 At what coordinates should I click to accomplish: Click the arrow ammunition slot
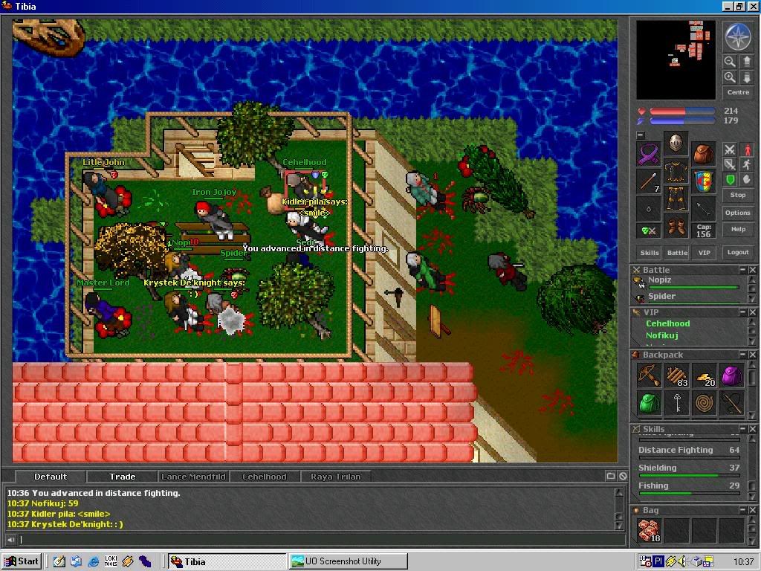click(703, 209)
